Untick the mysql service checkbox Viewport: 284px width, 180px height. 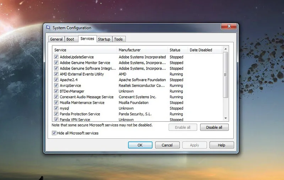[56, 108]
